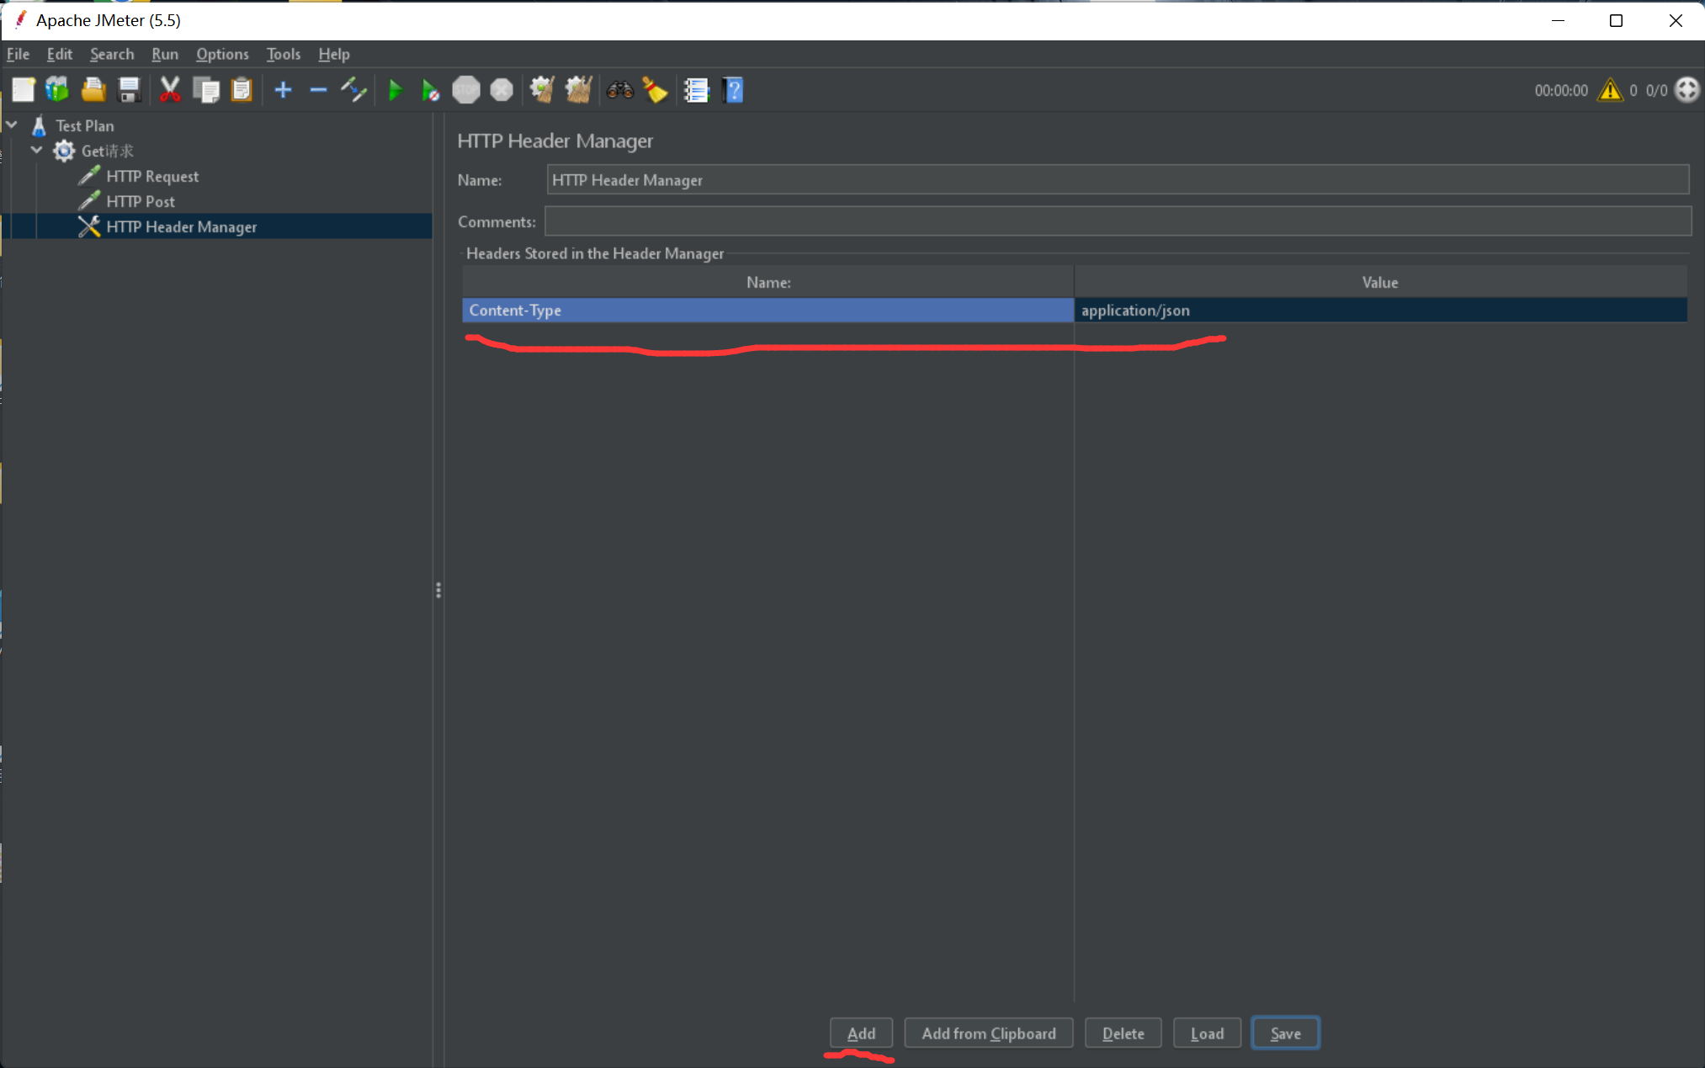
Task: Click the Add button for new header
Action: pyautogui.click(x=861, y=1033)
